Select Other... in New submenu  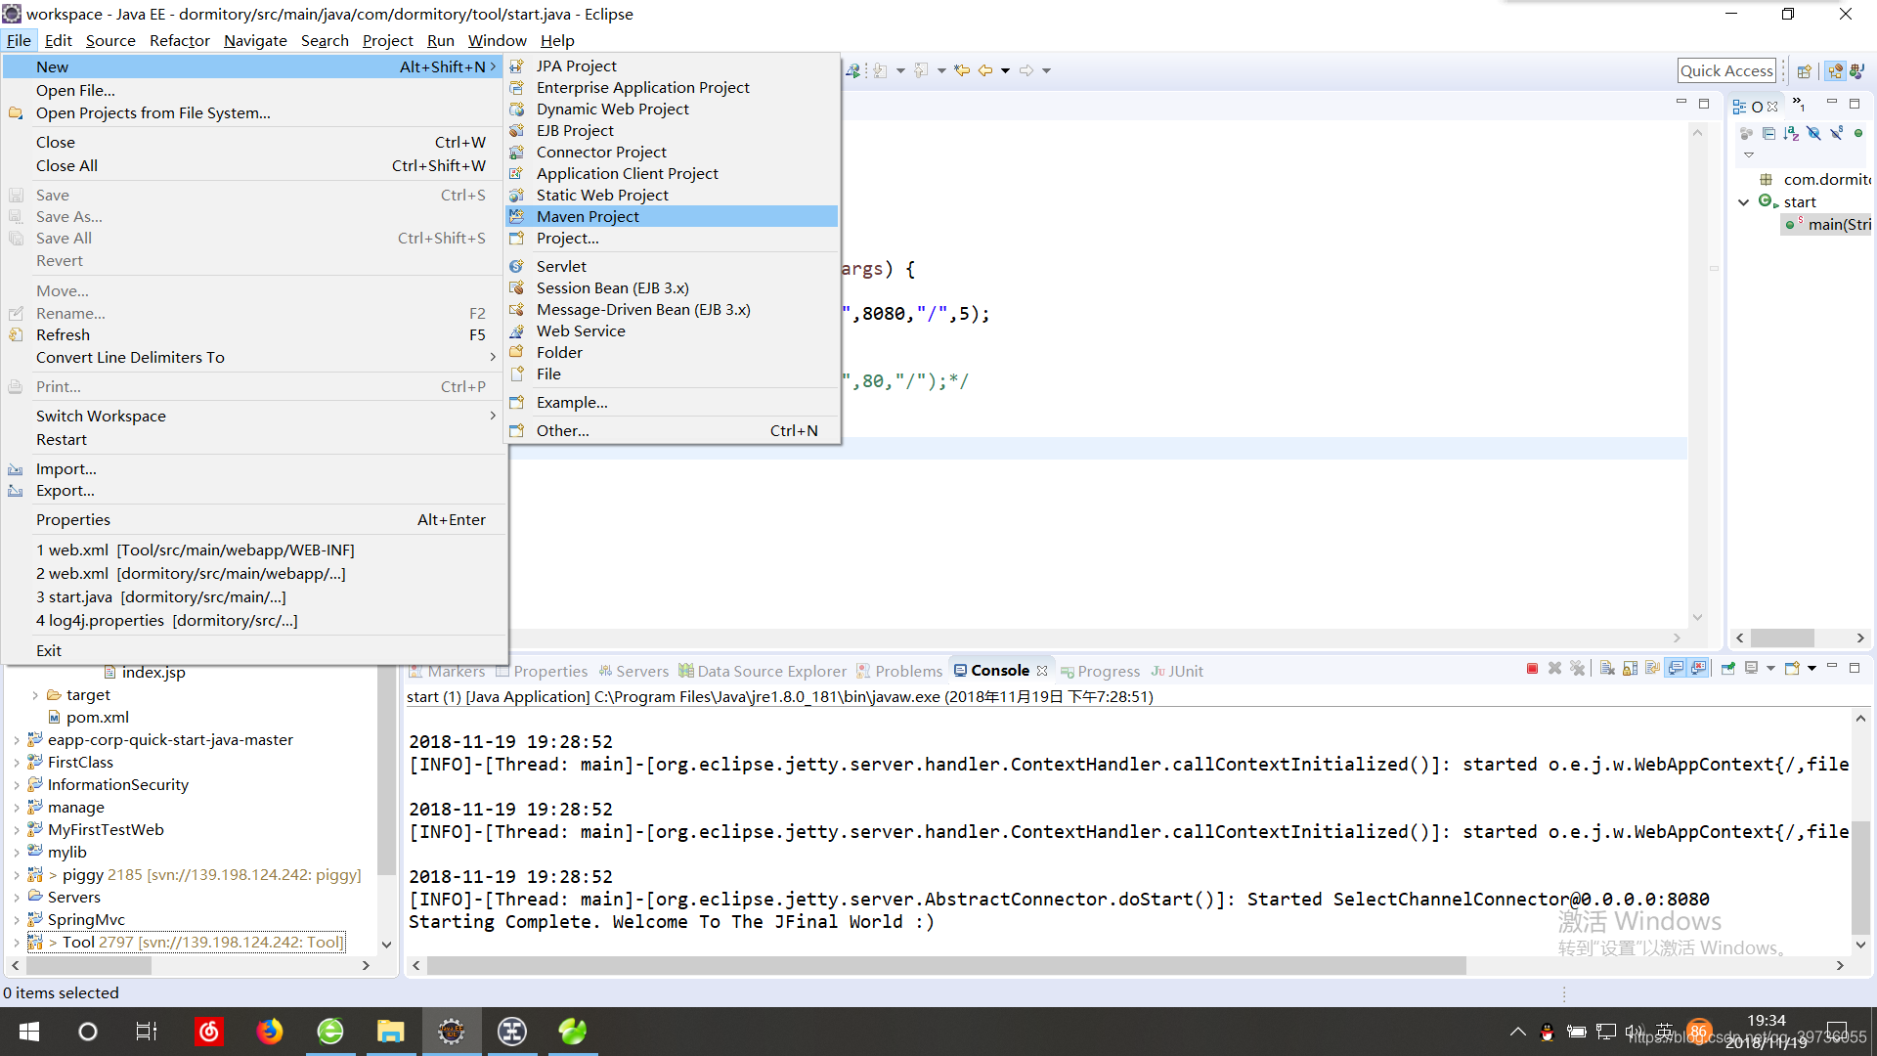pos(672,430)
